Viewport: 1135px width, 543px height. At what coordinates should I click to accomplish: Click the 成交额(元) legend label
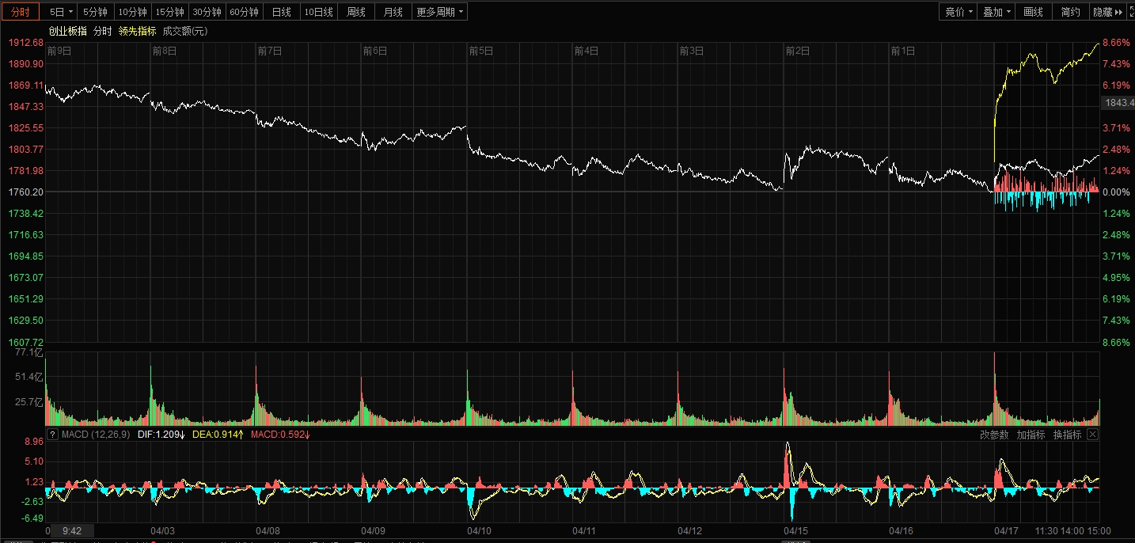pos(185,31)
